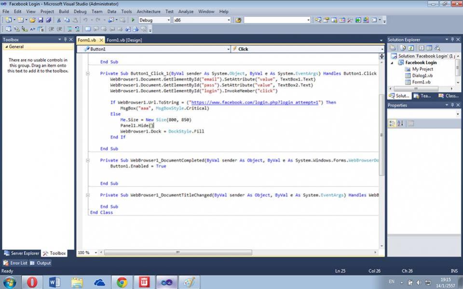
Task: Click View Code in Solution Explorer toolbar
Action: coord(422,48)
